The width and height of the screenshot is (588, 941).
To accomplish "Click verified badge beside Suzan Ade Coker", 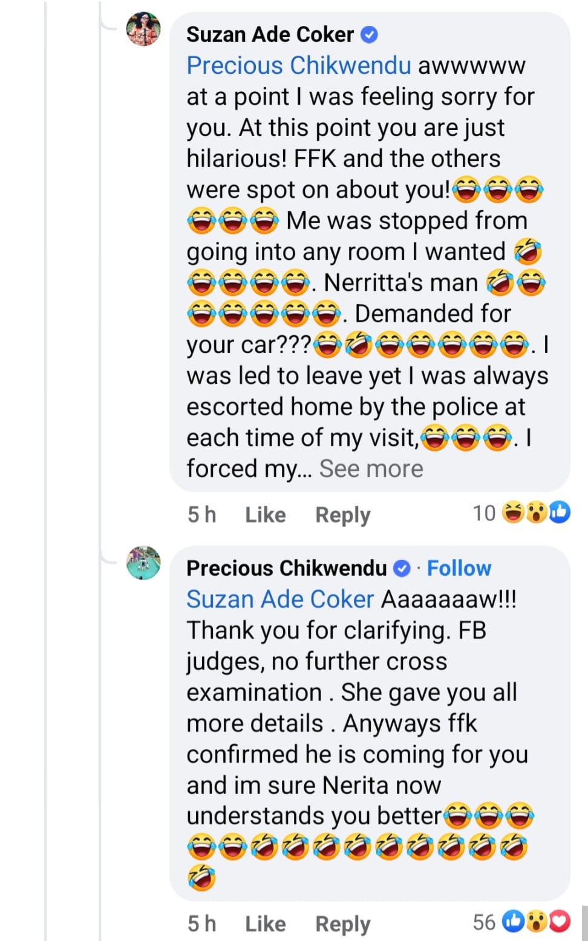I will (x=369, y=35).
